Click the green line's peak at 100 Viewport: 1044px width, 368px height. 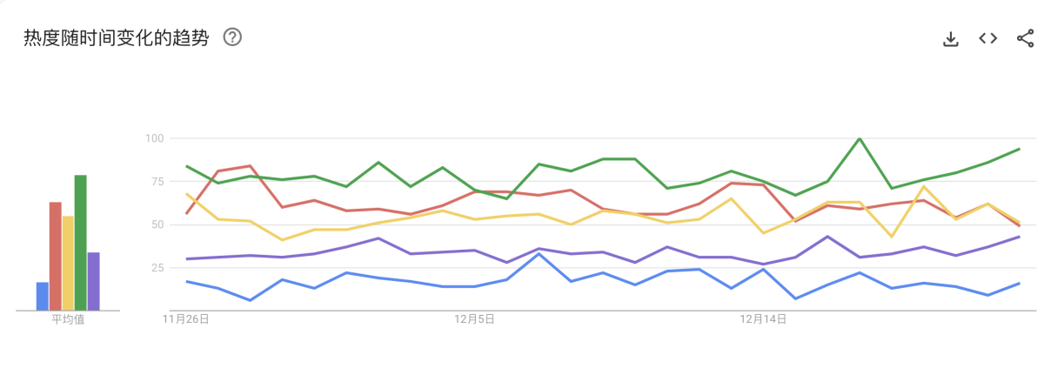(x=860, y=138)
